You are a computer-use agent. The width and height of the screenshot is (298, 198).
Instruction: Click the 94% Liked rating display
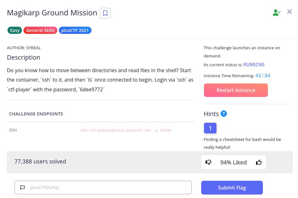click(x=233, y=162)
